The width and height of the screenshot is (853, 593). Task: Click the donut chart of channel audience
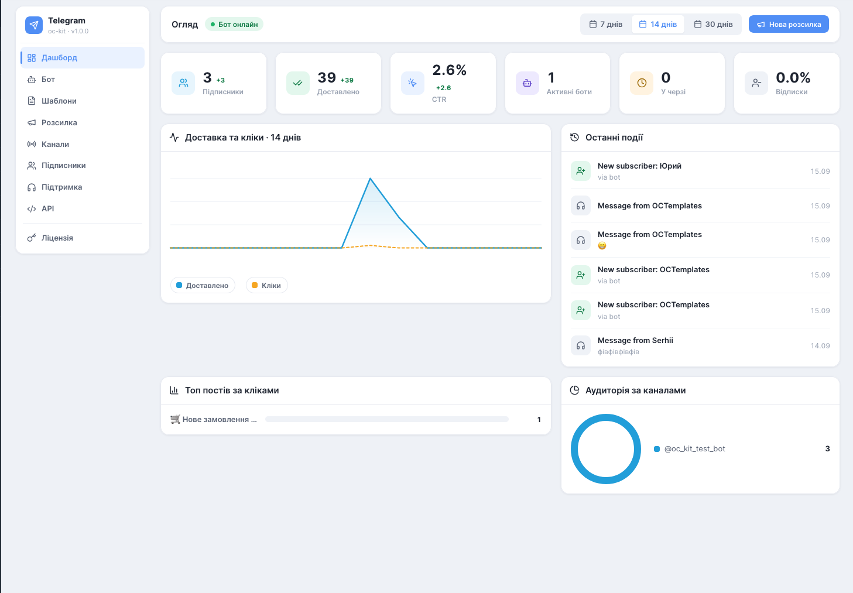[606, 449]
